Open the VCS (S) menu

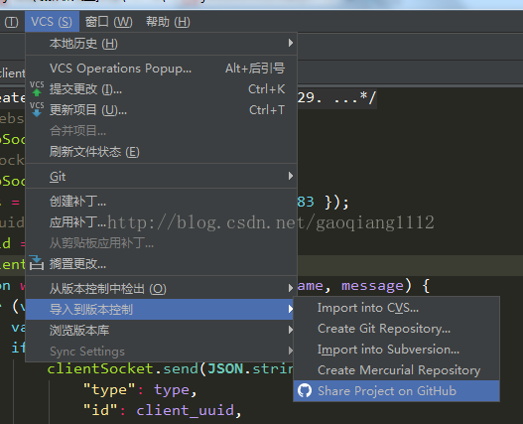pos(52,22)
